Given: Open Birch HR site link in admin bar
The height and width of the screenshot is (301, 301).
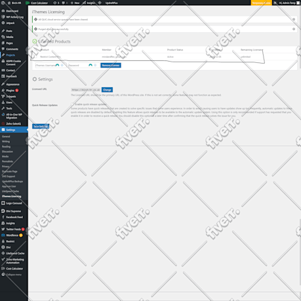Looking at the screenshot, I should [14, 3].
